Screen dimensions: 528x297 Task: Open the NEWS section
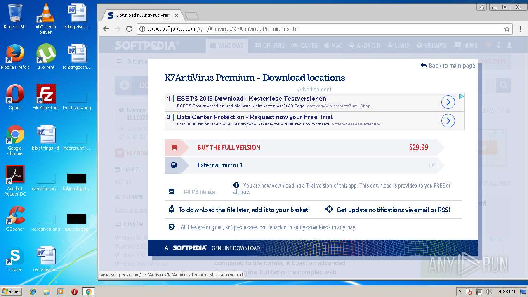click(x=466, y=45)
